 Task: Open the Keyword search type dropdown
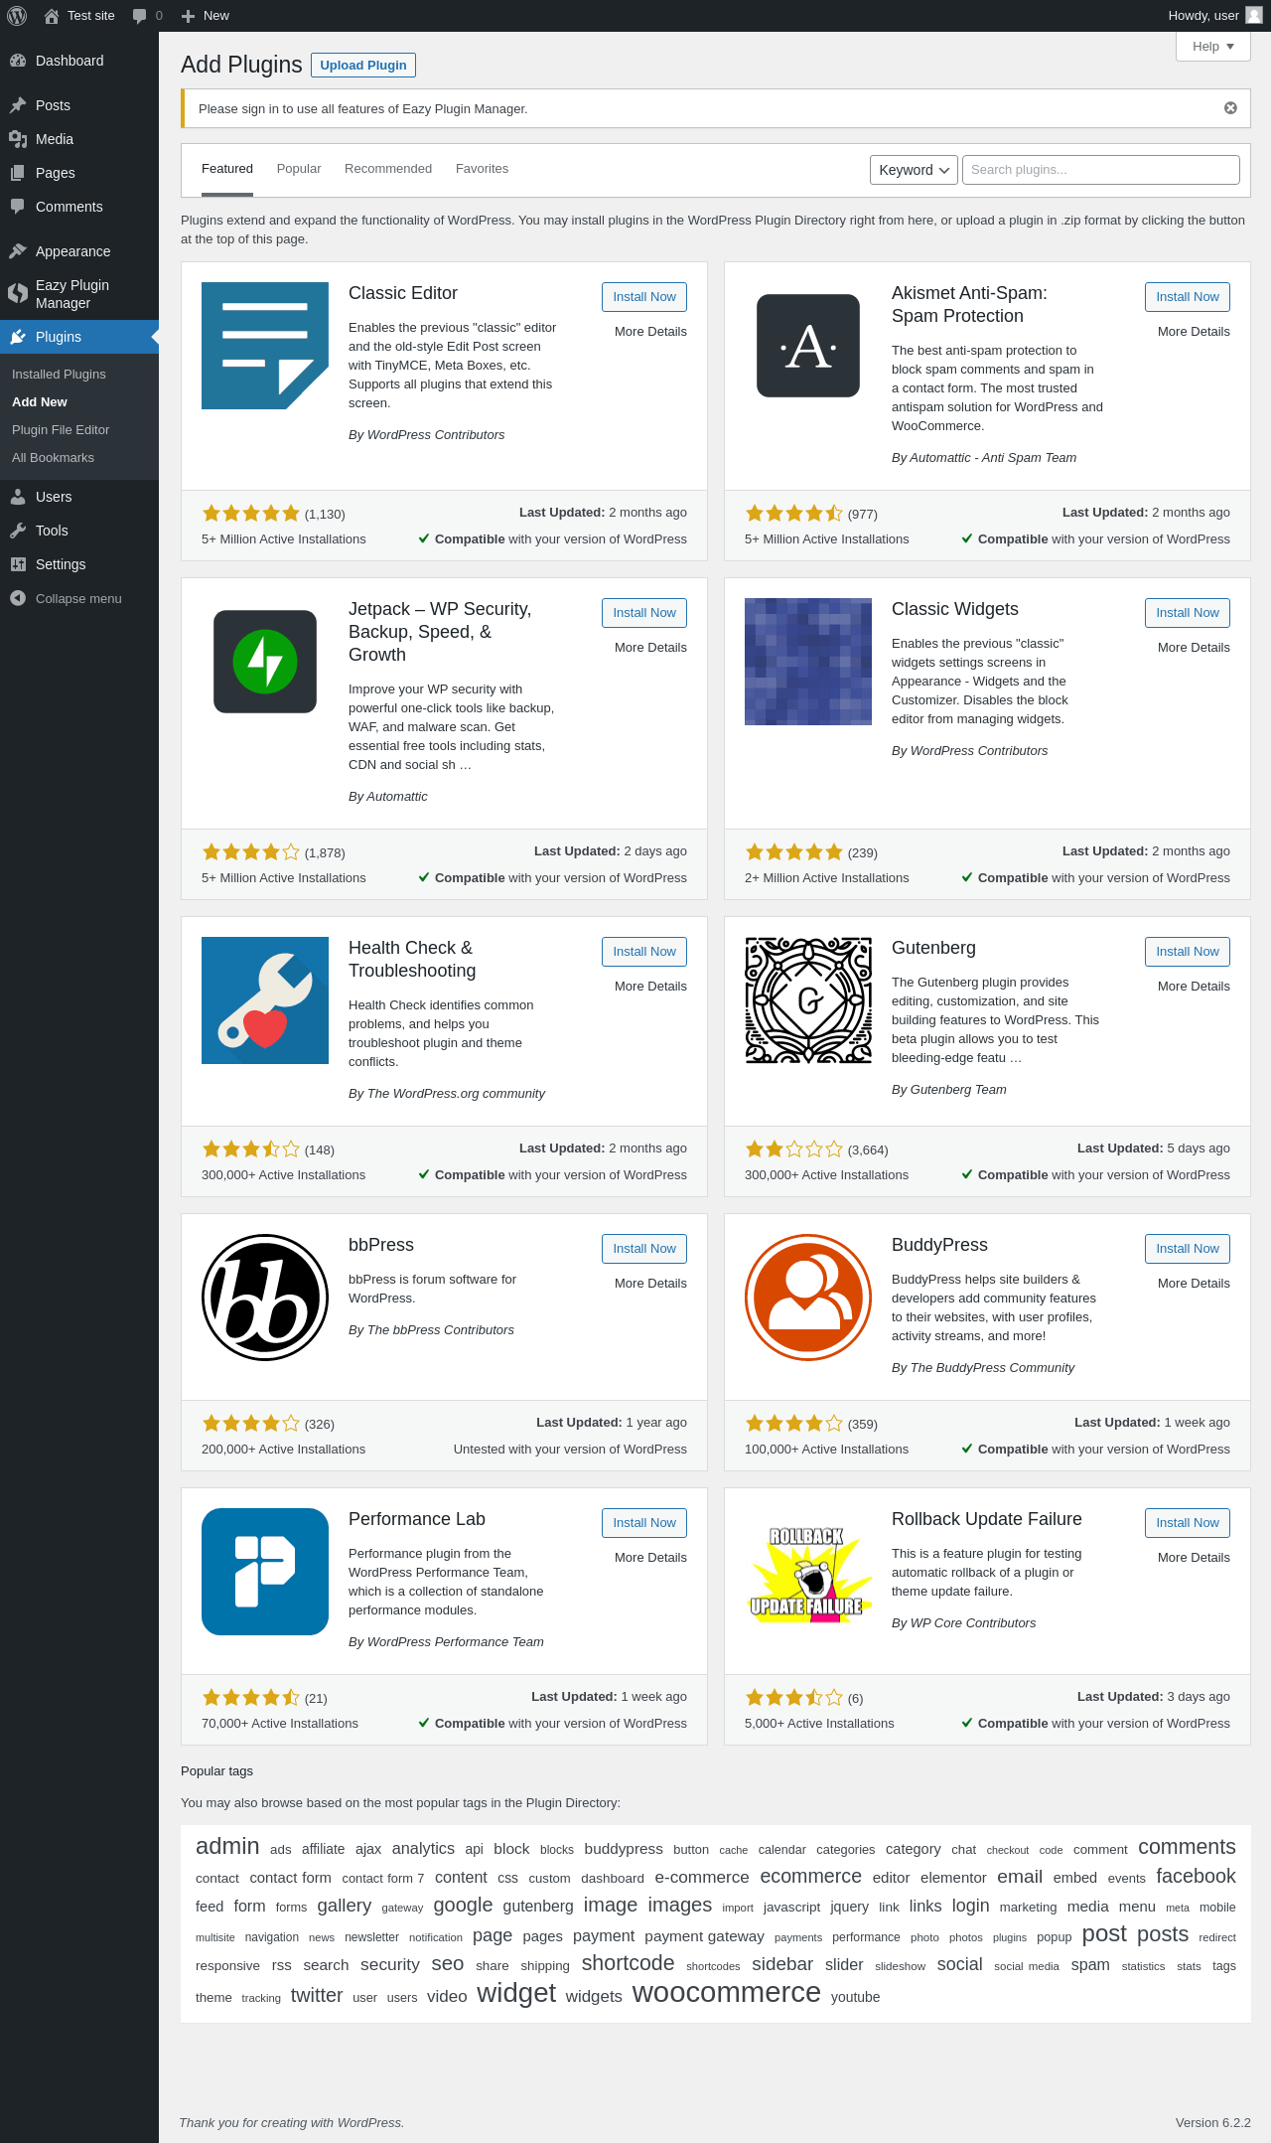[x=914, y=170]
